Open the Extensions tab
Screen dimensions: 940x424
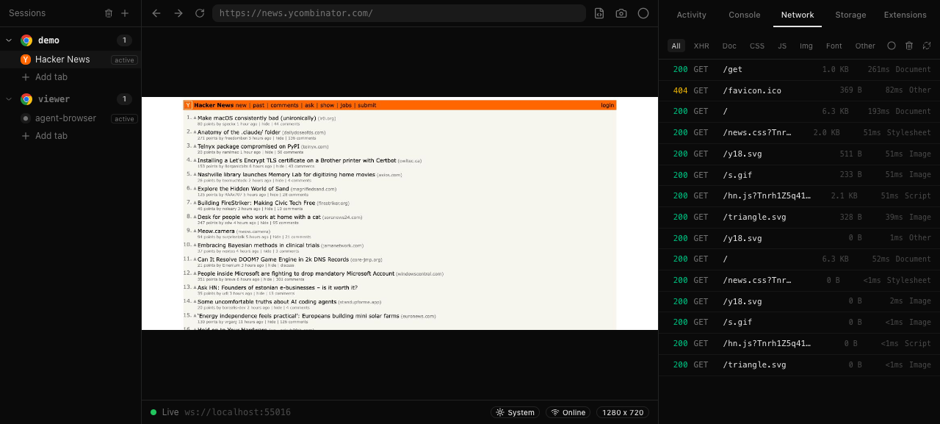click(905, 15)
